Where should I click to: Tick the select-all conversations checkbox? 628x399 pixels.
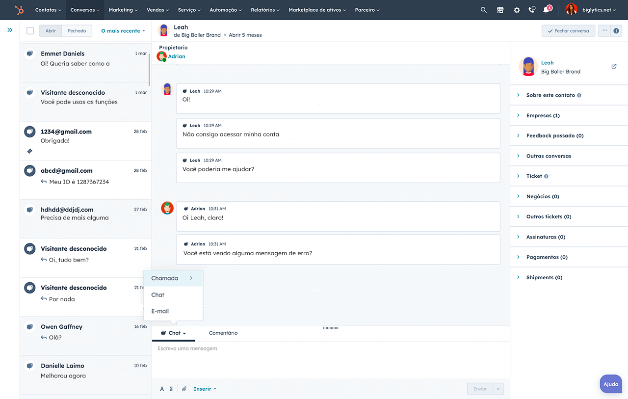30,30
